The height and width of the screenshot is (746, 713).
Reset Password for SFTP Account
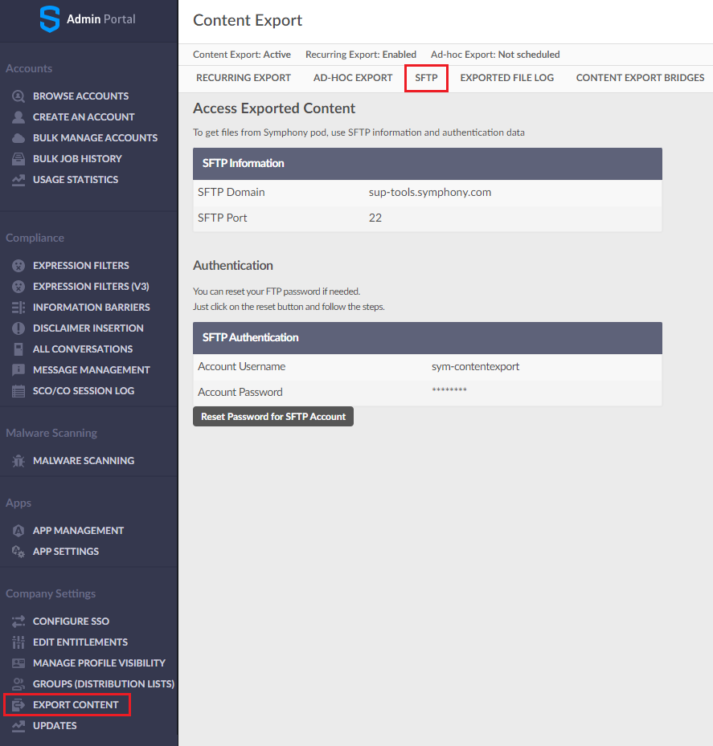(x=273, y=417)
